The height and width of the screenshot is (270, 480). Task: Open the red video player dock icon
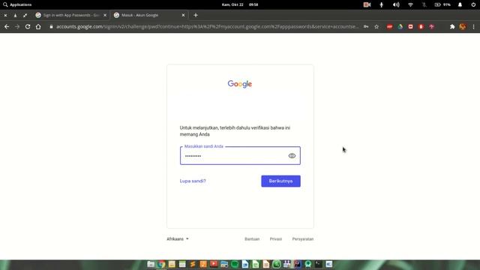click(214, 264)
